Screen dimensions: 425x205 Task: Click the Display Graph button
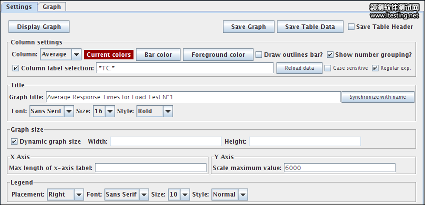tap(39, 27)
